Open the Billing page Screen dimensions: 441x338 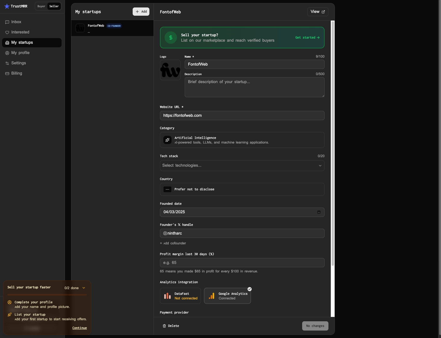click(x=32, y=74)
